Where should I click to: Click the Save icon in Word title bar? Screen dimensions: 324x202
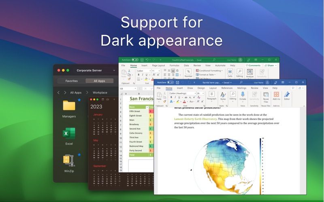[x=177, y=82]
